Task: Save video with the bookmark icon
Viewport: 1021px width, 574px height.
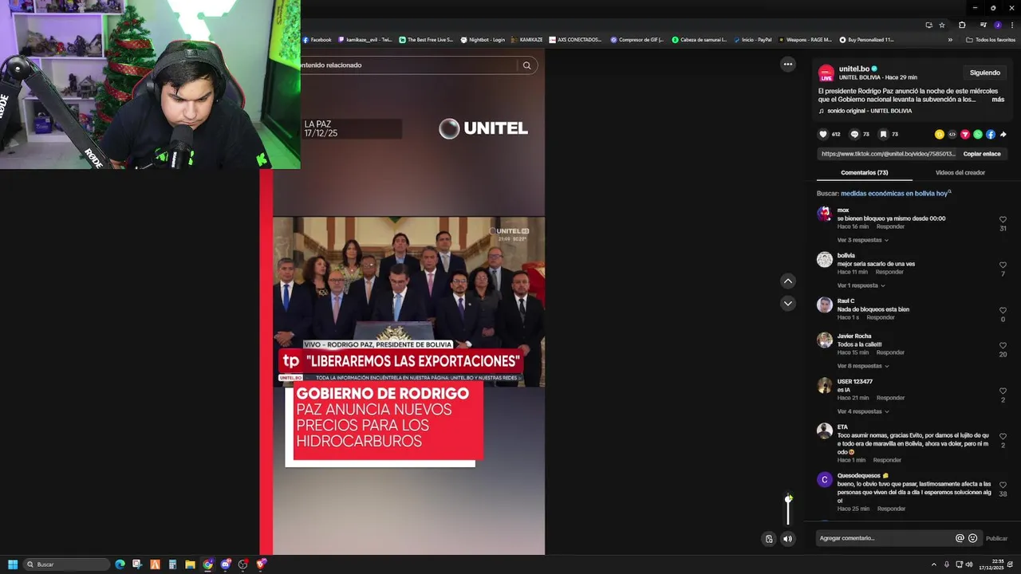Action: click(x=883, y=134)
